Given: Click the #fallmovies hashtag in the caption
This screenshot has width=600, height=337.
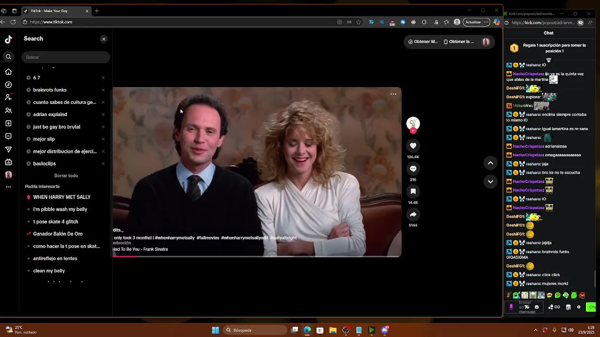Looking at the screenshot, I should (x=208, y=238).
